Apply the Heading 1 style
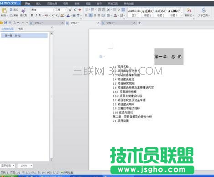The height and width of the screenshot is (177, 214). tap(147, 13)
